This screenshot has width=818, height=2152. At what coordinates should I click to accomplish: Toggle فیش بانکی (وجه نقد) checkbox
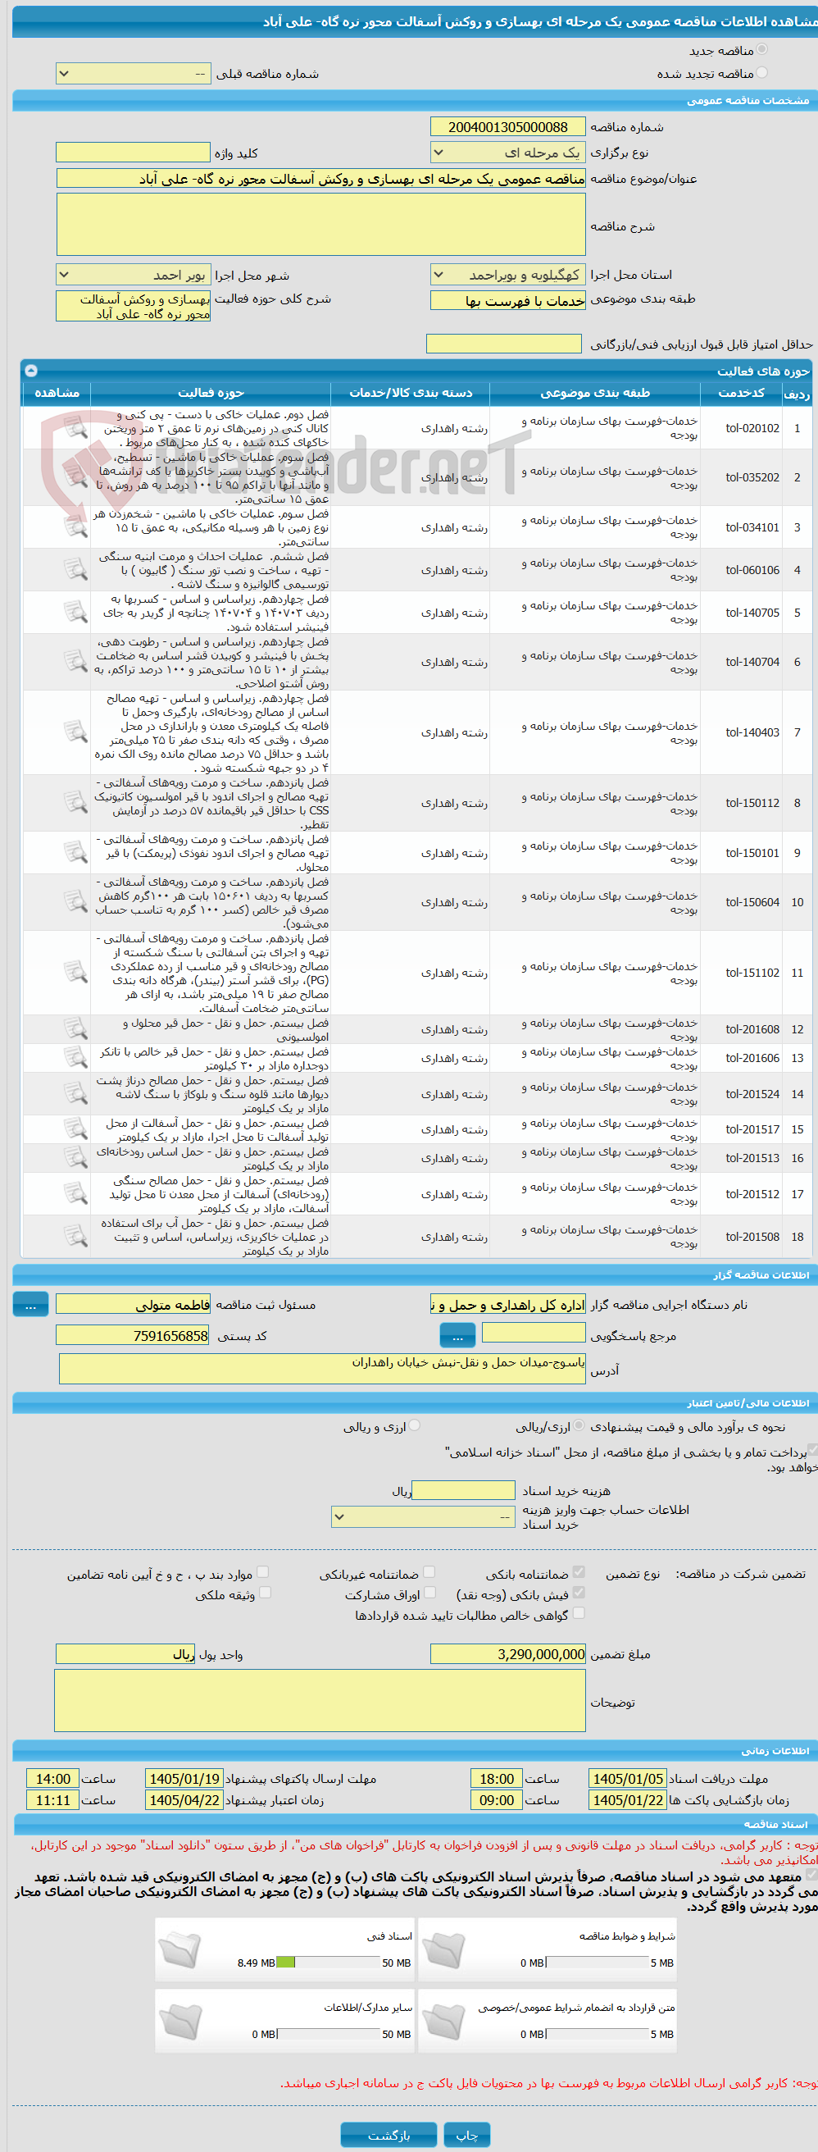click(579, 1593)
